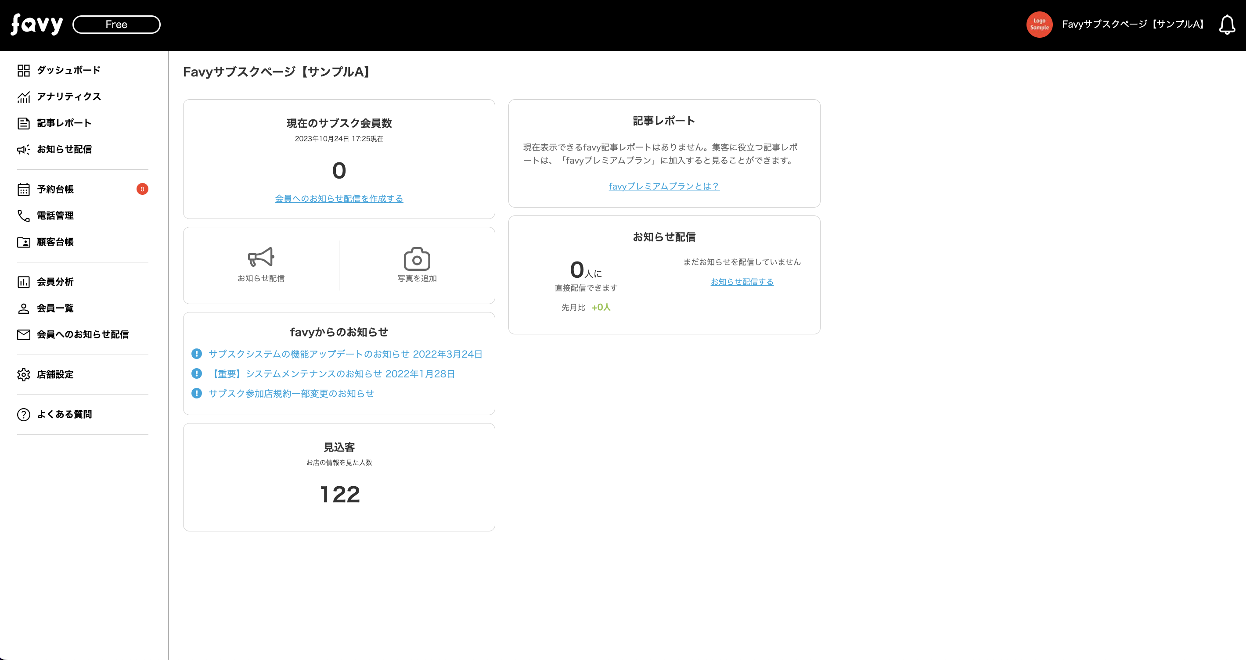This screenshot has height=660, width=1246.
Task: Click the 会員一覧 person icon
Action: [23, 308]
